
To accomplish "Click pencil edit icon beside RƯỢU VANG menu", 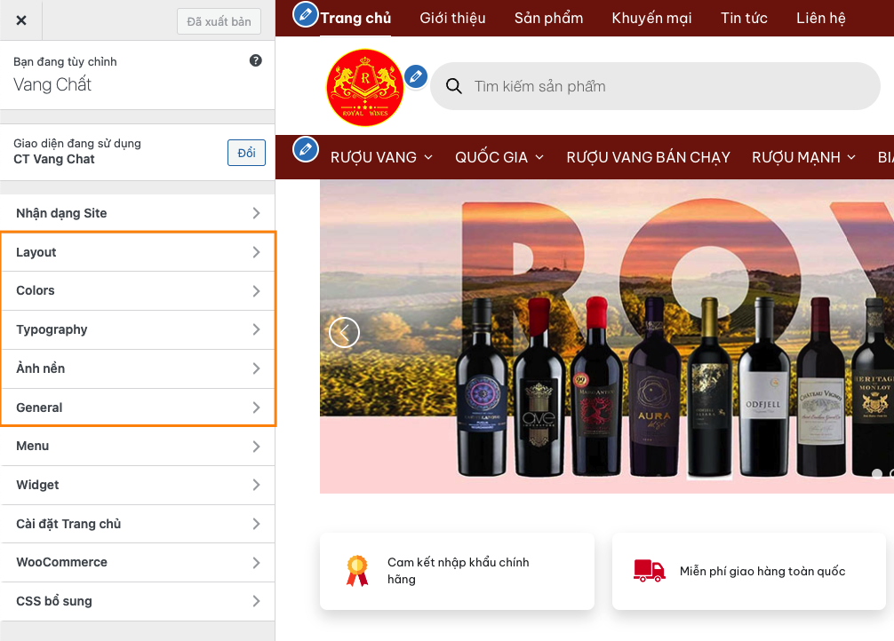I will point(306,149).
